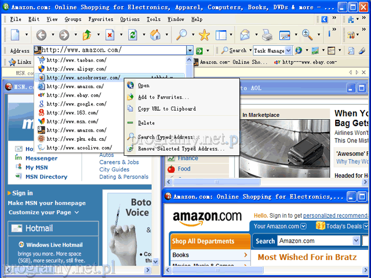Click the green Refresh page icon
The height and width of the screenshot is (278, 371).
133,35
